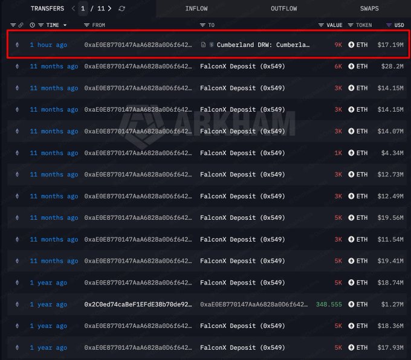
Task: Click the clock icon beside TIME
Action: pyautogui.click(x=32, y=25)
